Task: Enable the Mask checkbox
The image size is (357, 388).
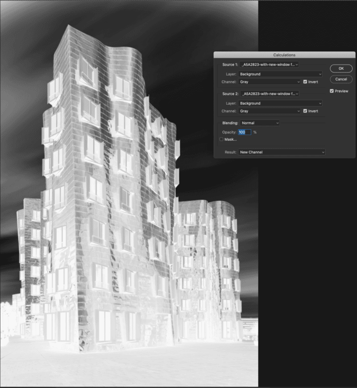Action: [221, 139]
